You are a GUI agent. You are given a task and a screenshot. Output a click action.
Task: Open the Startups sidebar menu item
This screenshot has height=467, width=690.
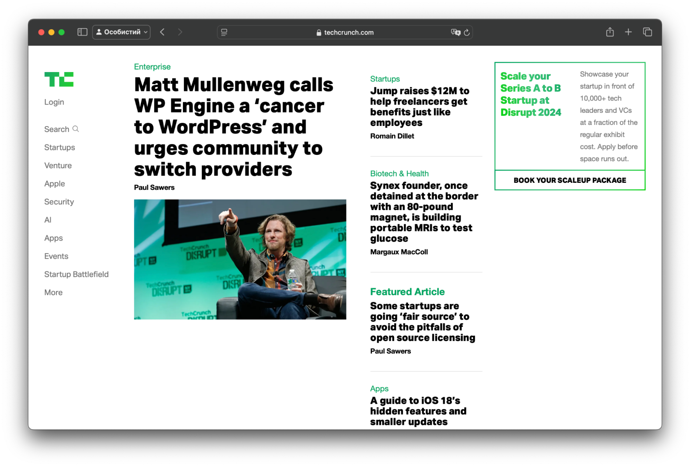(x=59, y=147)
